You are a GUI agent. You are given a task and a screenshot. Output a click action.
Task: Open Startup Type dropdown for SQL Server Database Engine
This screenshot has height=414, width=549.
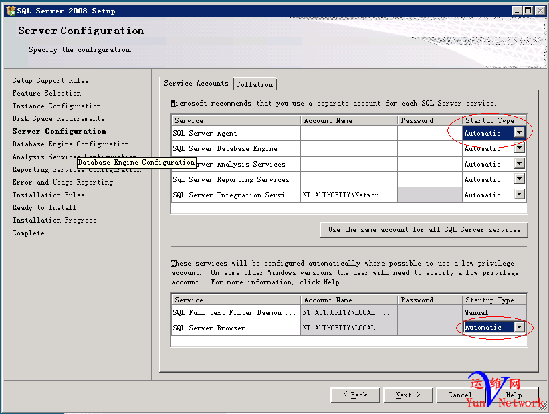(x=519, y=148)
